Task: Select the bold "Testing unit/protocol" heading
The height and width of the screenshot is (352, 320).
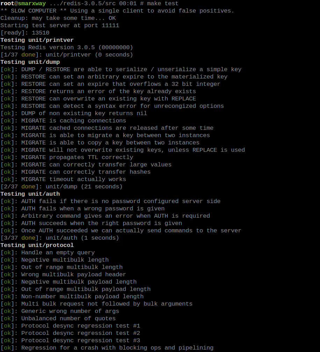Action: 37,245
